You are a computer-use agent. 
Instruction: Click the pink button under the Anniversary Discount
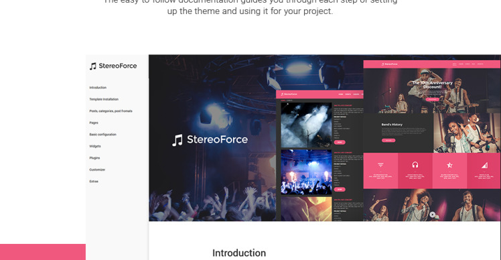tap(432, 99)
